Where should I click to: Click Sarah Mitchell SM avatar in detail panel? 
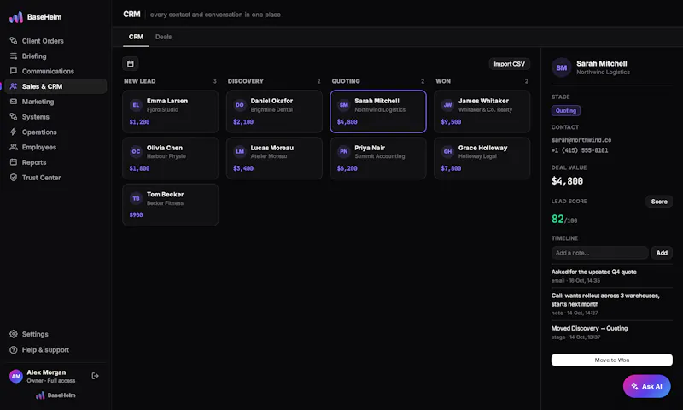pos(562,67)
